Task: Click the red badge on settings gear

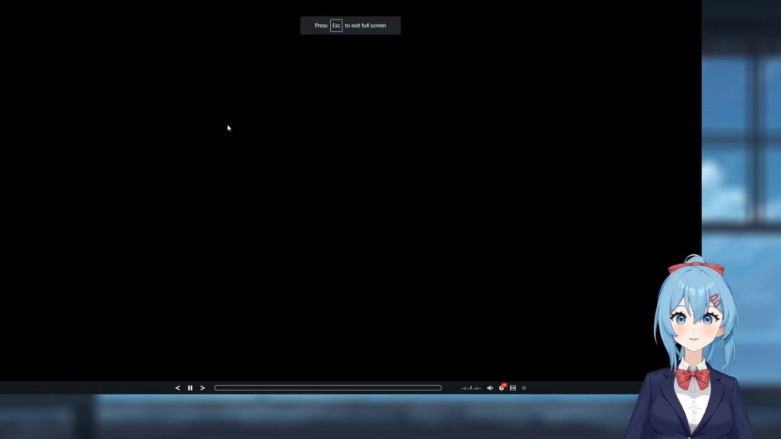Action: [x=504, y=385]
